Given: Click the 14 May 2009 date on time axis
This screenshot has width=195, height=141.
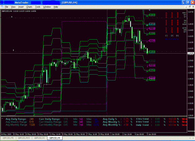Looking at the screenshot, I should (6, 134).
